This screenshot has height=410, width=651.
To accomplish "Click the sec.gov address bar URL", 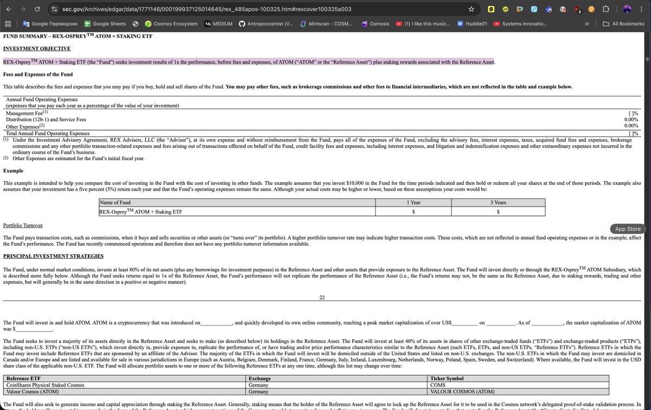I will (206, 9).
